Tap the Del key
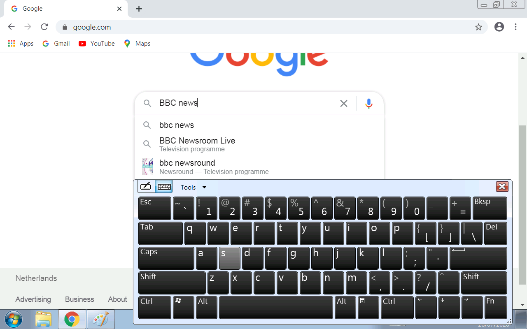527x329 pixels. click(x=496, y=233)
